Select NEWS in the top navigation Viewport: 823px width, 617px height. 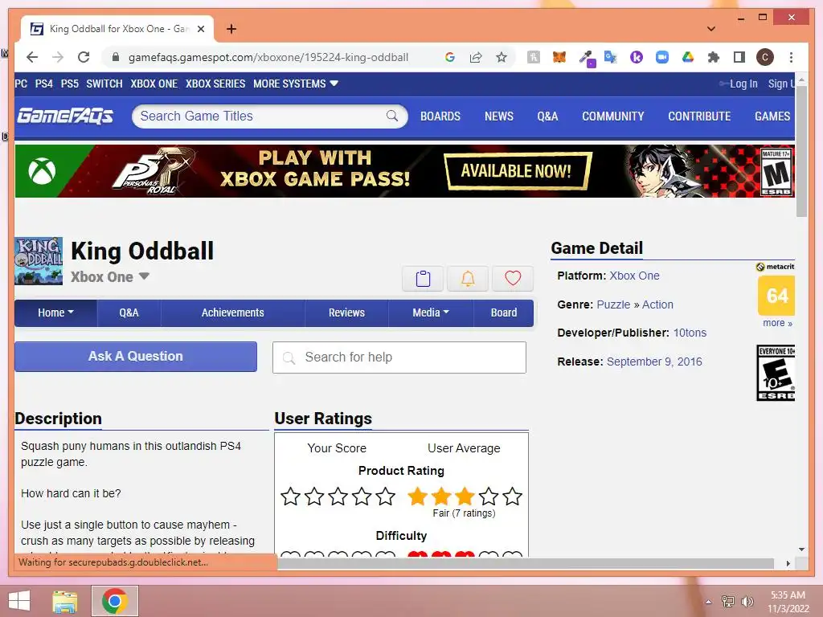point(498,116)
